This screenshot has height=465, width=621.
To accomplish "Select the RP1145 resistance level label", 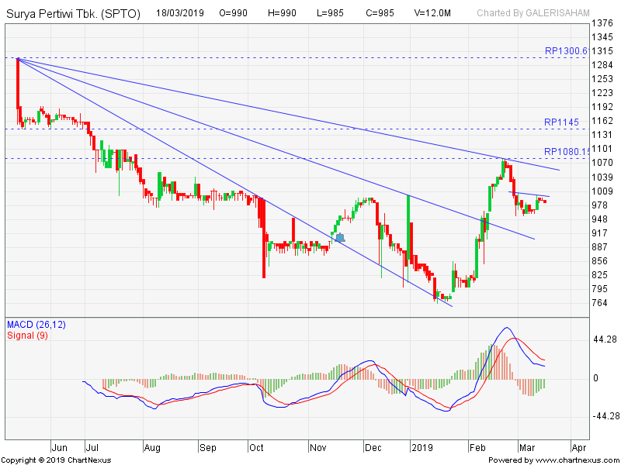I will point(562,122).
